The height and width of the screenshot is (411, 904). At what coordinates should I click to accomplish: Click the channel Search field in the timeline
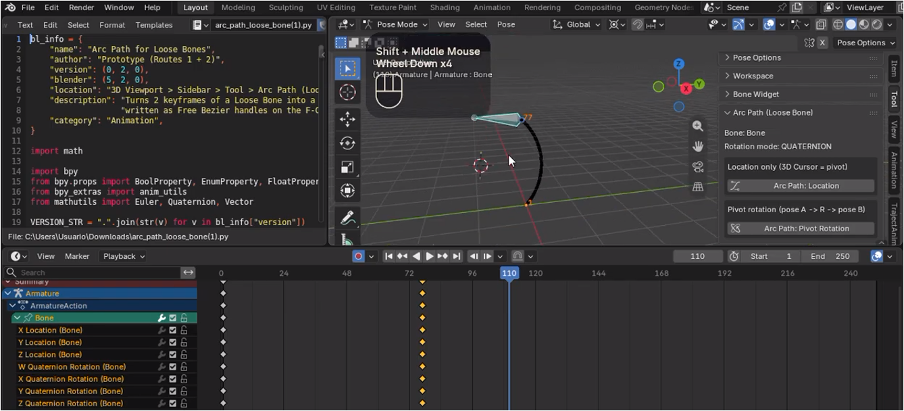click(92, 272)
